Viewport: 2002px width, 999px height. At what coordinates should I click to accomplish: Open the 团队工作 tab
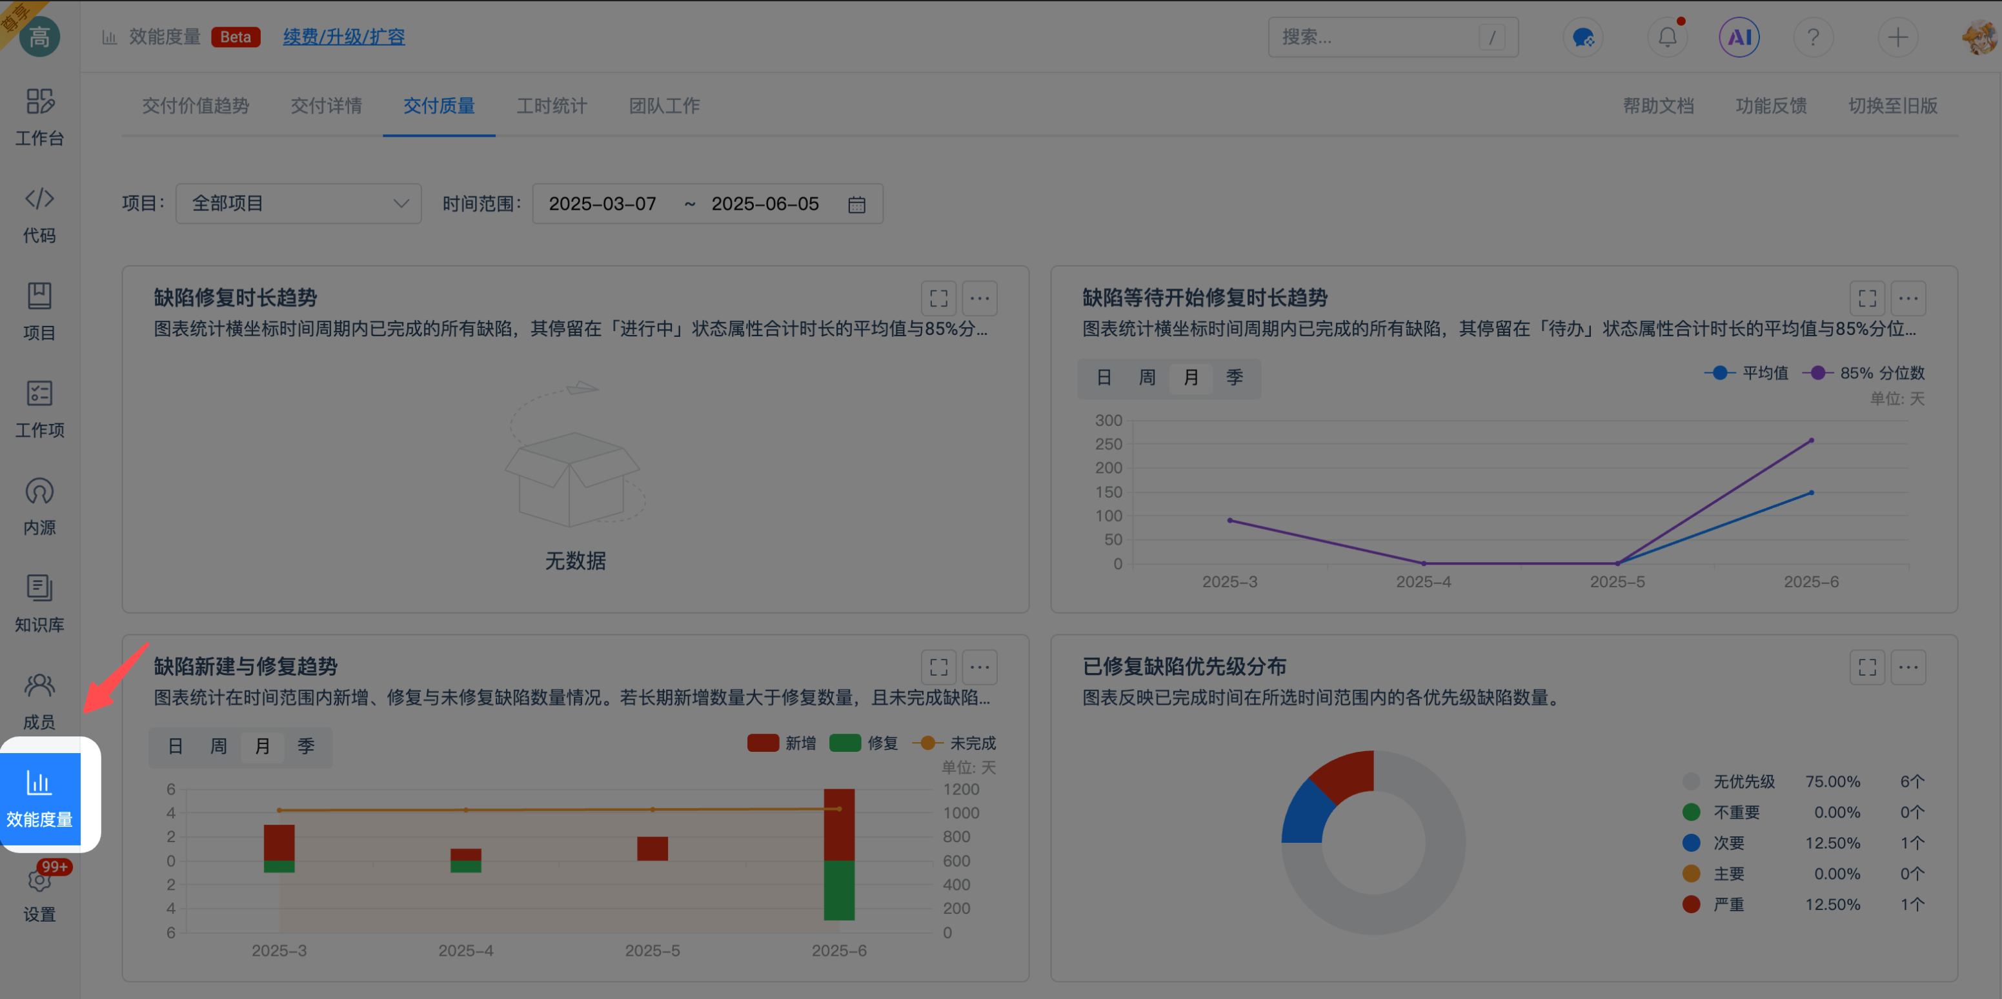click(665, 106)
